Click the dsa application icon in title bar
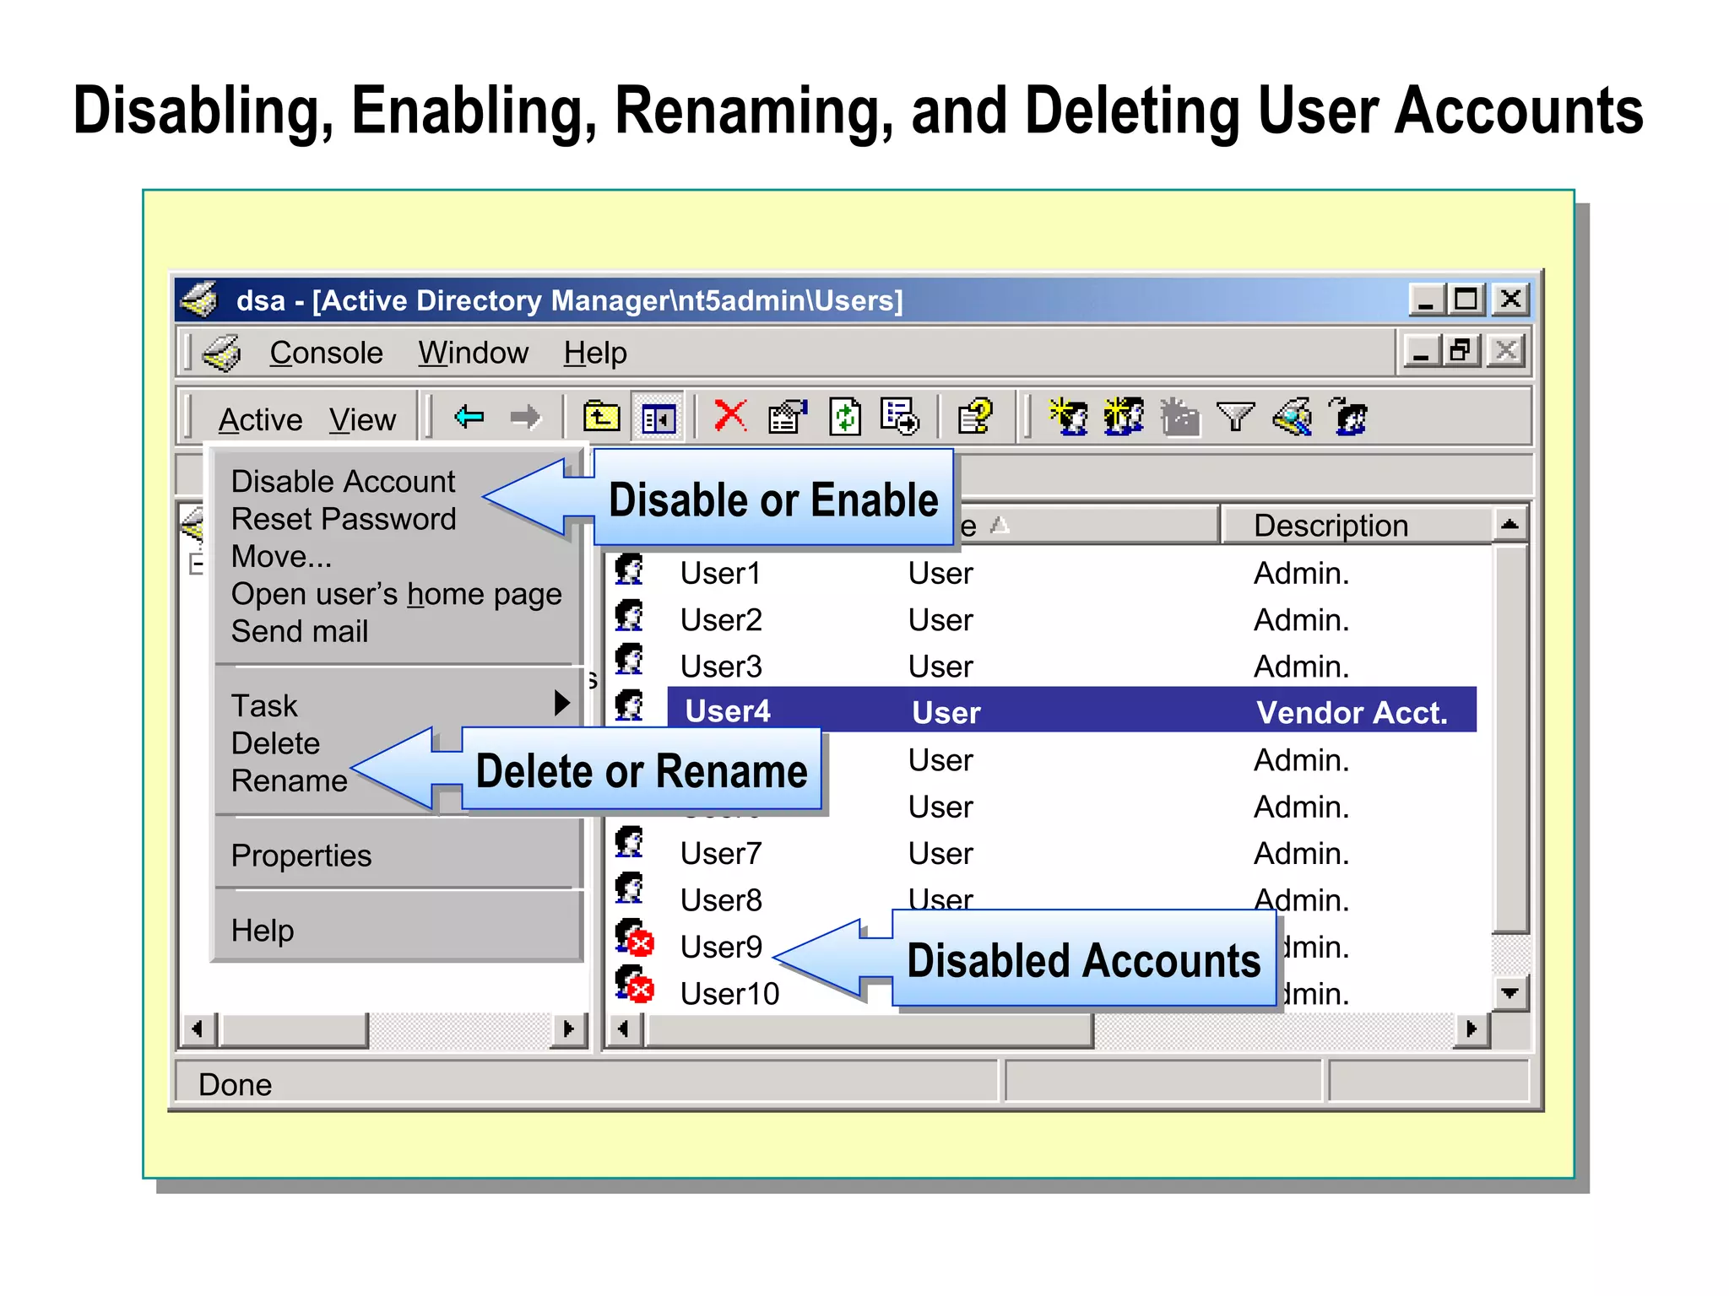This screenshot has width=1729, height=1296. pyautogui.click(x=200, y=300)
